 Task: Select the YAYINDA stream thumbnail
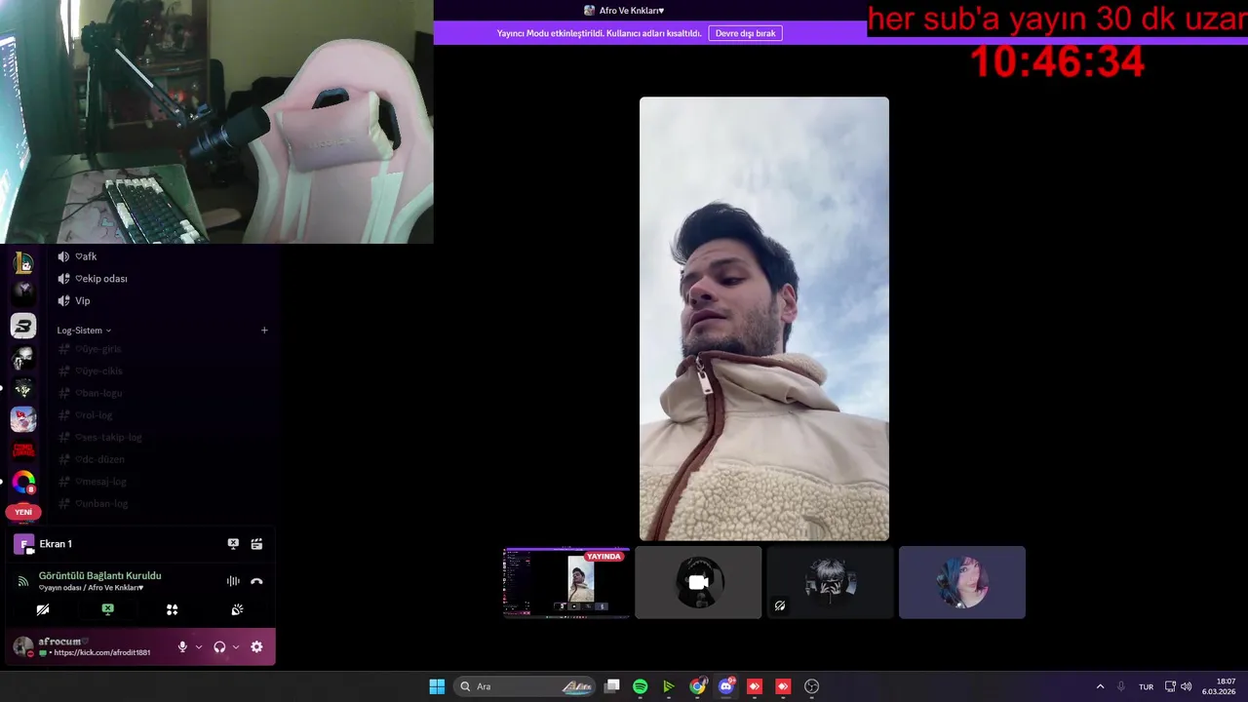(x=566, y=582)
